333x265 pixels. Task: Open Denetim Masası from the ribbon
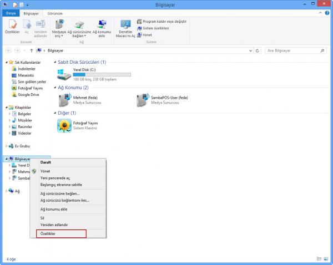[125, 28]
